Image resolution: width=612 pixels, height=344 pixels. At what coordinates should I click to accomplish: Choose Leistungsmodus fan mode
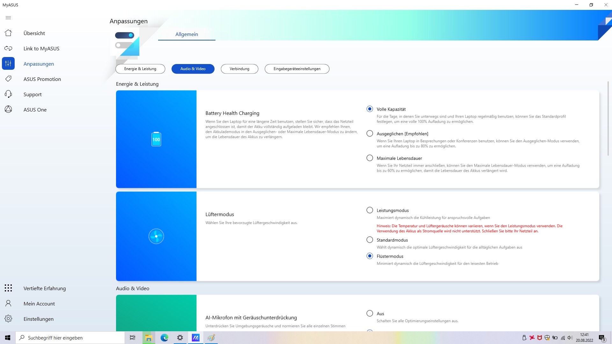pyautogui.click(x=370, y=210)
